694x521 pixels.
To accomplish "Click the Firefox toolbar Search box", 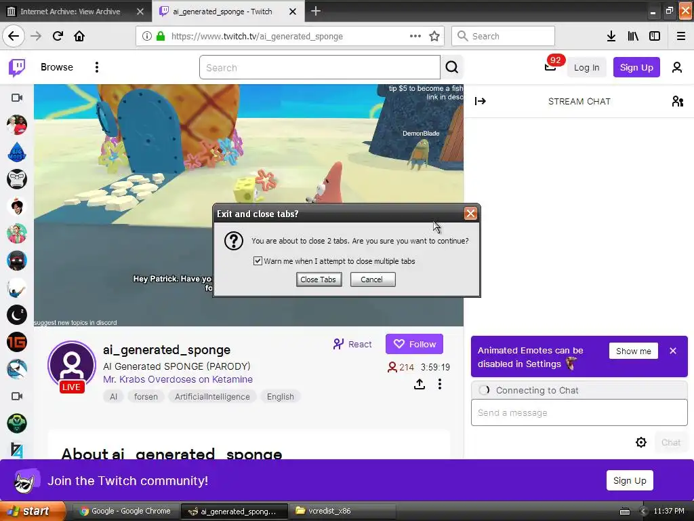I will point(504,37).
